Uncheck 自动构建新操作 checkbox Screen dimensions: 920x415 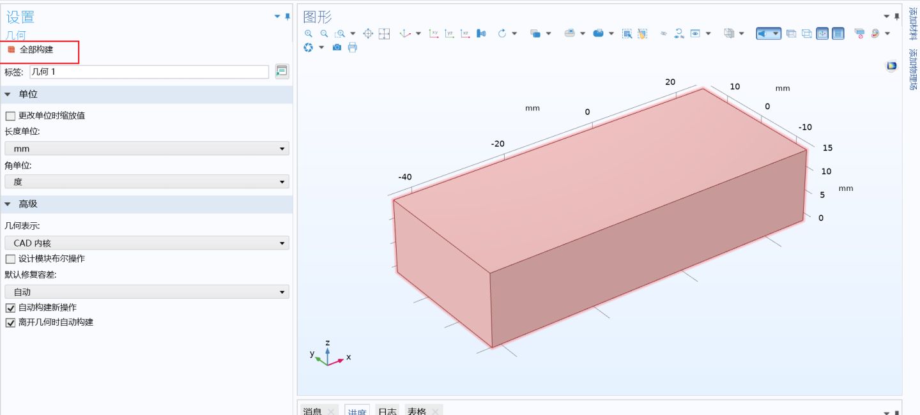click(x=10, y=307)
